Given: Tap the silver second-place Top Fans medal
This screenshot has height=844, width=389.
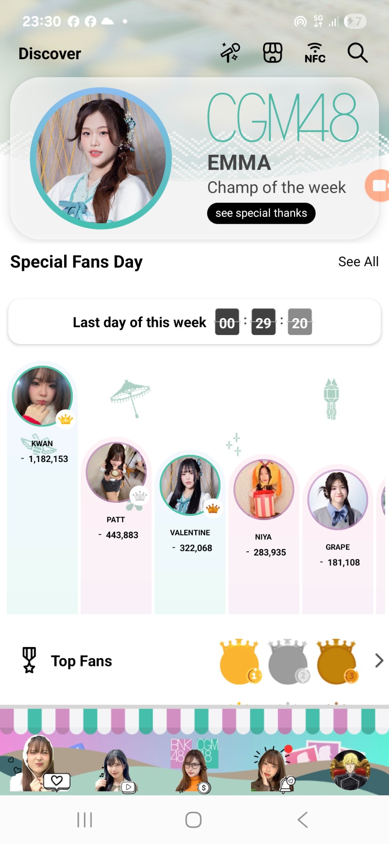Looking at the screenshot, I should (288, 662).
